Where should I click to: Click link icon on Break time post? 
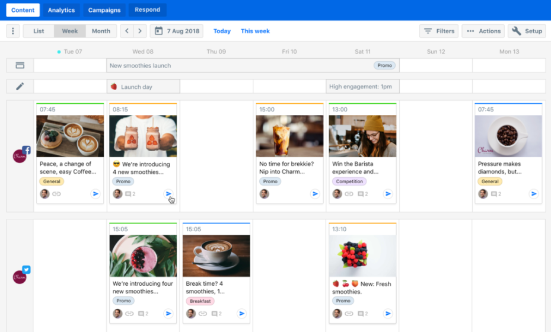click(202, 314)
